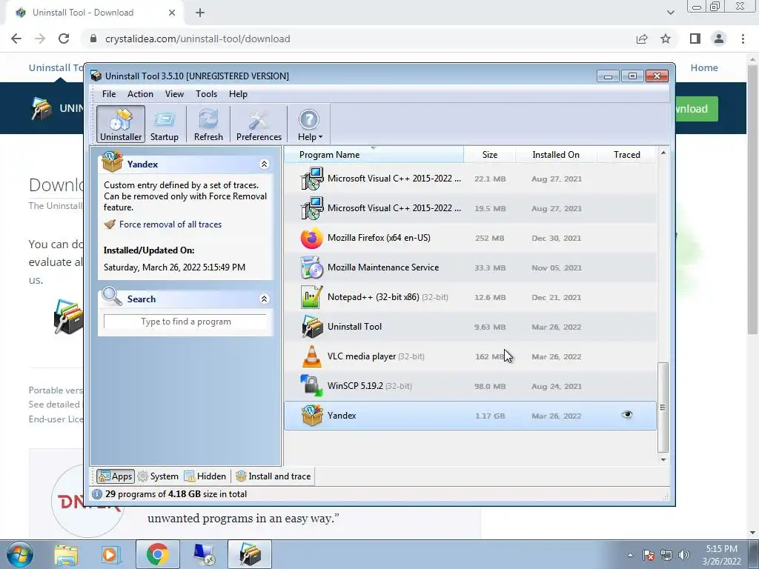Reload the browser page
This screenshot has width=759, height=569.
pyautogui.click(x=64, y=39)
